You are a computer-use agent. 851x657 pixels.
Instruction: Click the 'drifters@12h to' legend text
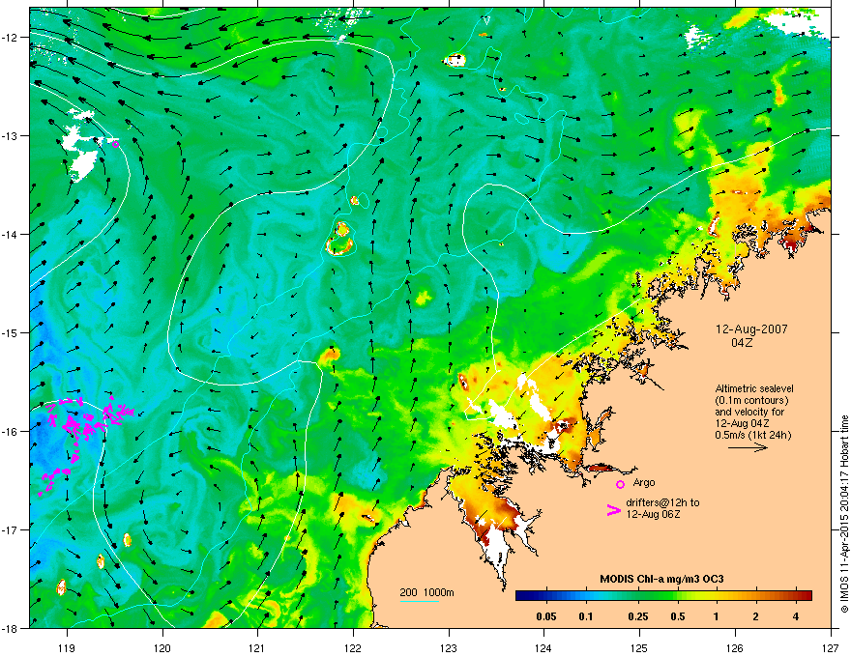tap(662, 502)
